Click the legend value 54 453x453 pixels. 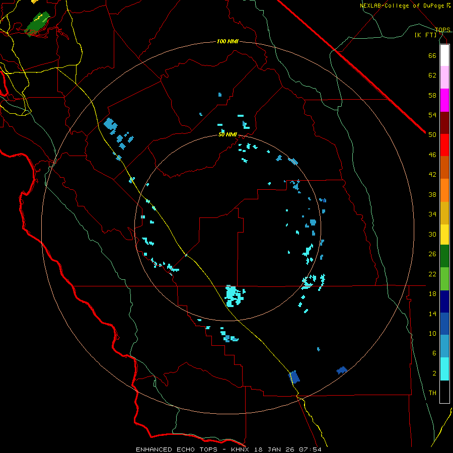(x=432, y=115)
